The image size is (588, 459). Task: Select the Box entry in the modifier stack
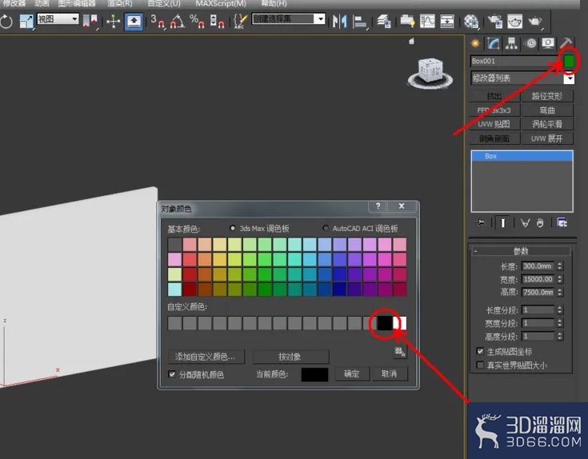pyautogui.click(x=522, y=156)
